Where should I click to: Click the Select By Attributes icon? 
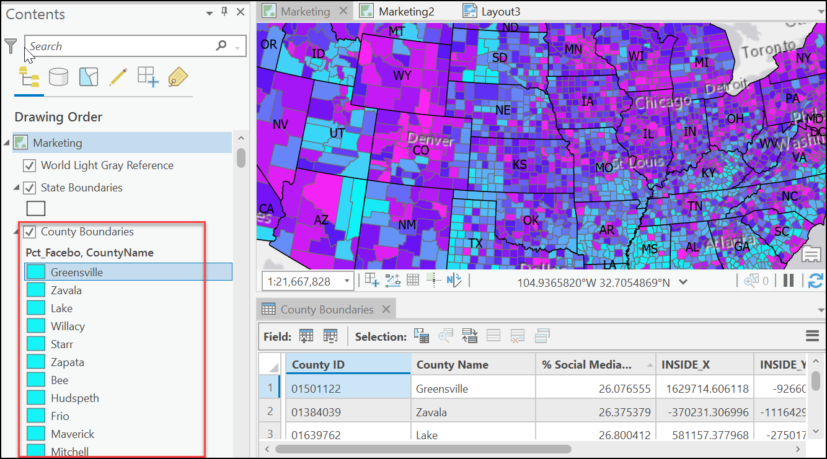[422, 336]
